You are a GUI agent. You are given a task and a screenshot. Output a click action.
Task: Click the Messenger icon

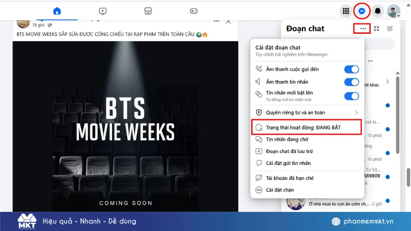[362, 11]
